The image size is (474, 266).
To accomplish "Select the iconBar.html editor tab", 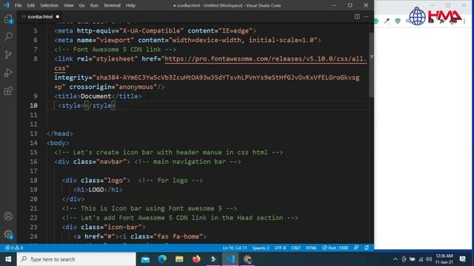I will tap(40, 16).
